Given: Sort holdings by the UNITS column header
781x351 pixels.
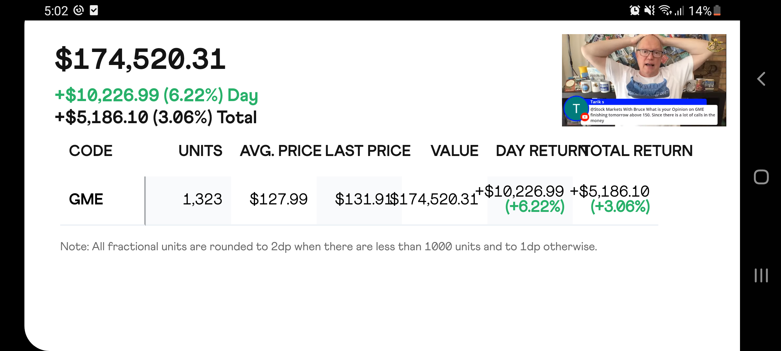Looking at the screenshot, I should click(x=200, y=150).
